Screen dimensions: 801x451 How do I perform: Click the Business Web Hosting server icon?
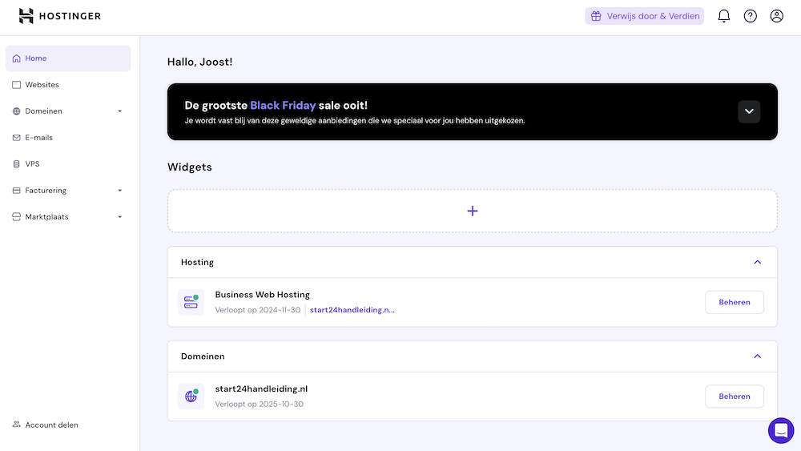click(191, 302)
